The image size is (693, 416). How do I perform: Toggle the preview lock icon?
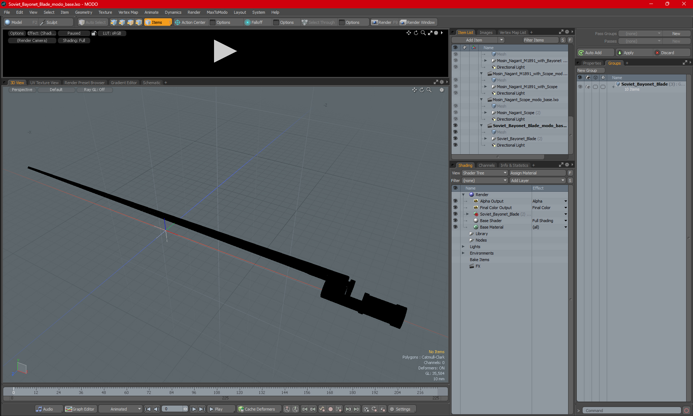(x=94, y=33)
